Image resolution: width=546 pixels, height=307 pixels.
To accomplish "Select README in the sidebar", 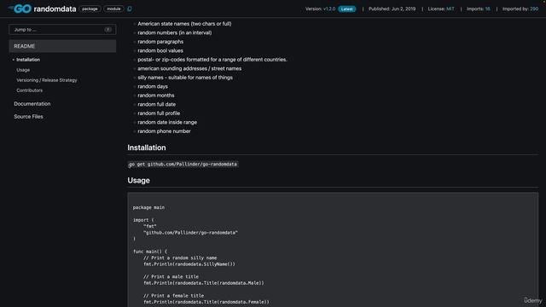I will (x=62, y=46).
